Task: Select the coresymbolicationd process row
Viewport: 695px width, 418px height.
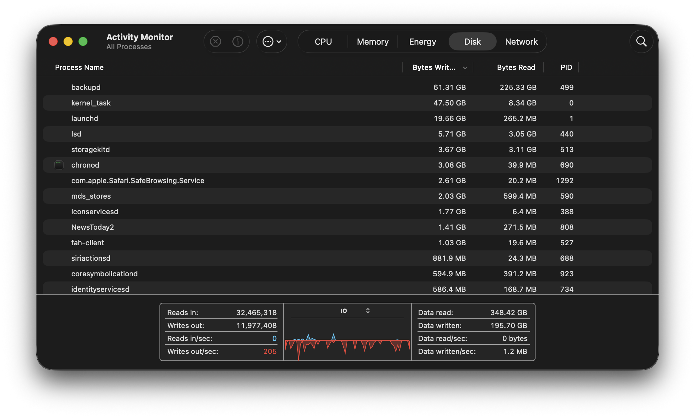Action: click(x=347, y=274)
